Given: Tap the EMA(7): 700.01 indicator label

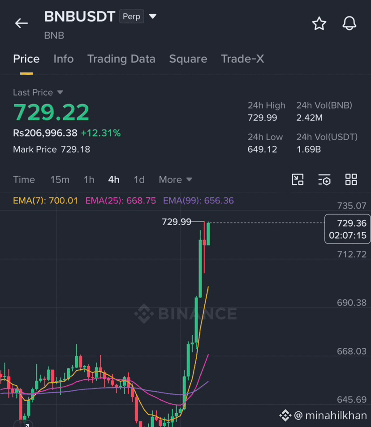Looking at the screenshot, I should [45, 201].
